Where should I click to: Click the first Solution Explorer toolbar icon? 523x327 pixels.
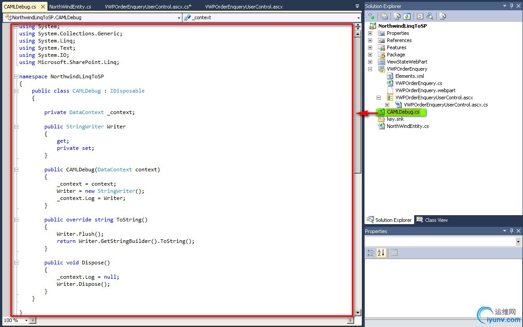click(x=371, y=16)
